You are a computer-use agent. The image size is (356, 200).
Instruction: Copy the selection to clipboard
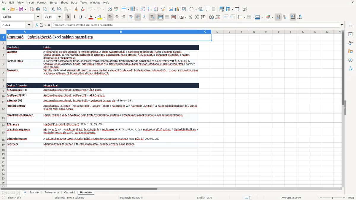tap(59, 9)
